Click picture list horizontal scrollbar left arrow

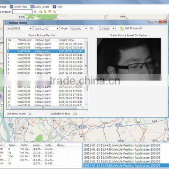pyautogui.click(x=8, y=108)
